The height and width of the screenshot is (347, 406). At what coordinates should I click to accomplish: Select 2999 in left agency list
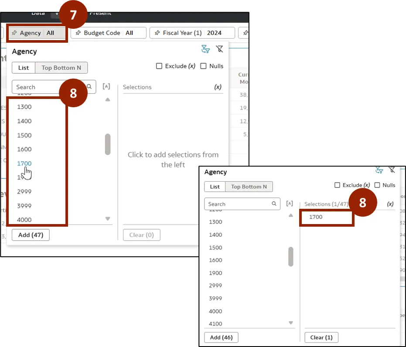coord(24,192)
